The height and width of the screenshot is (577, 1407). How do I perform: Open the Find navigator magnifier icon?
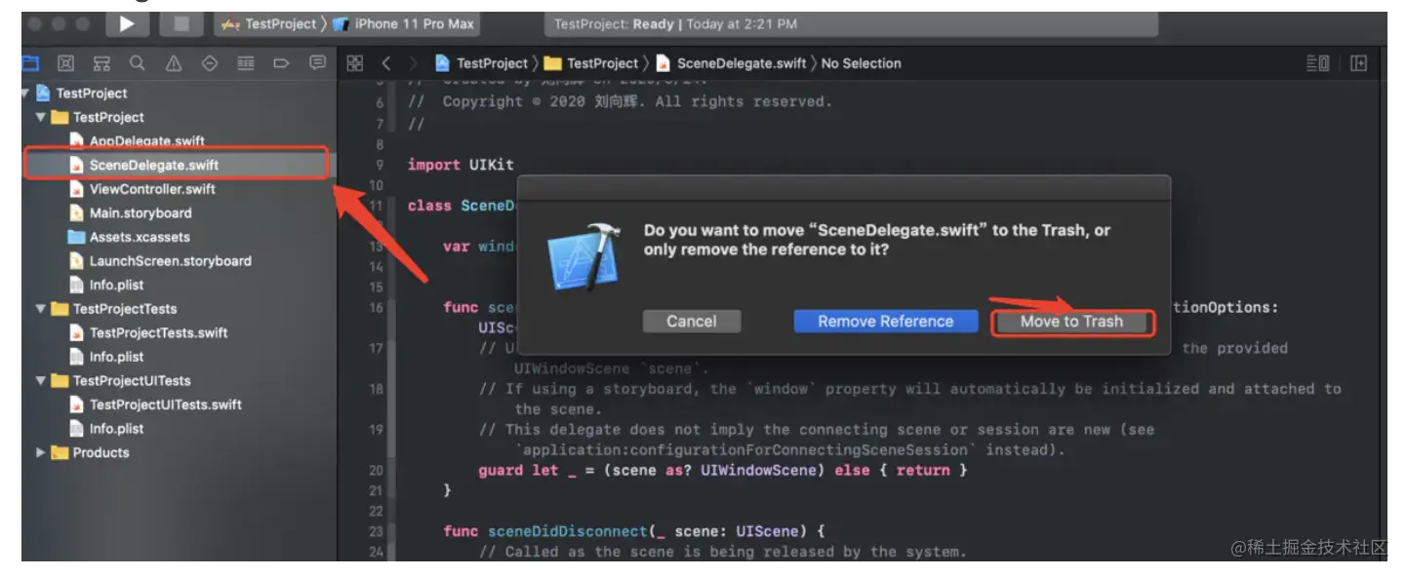(x=137, y=63)
